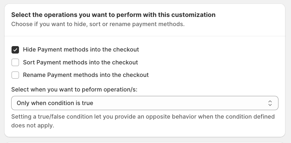Click the "Select the operations" card heading
The image size is (291, 143).
(113, 15)
